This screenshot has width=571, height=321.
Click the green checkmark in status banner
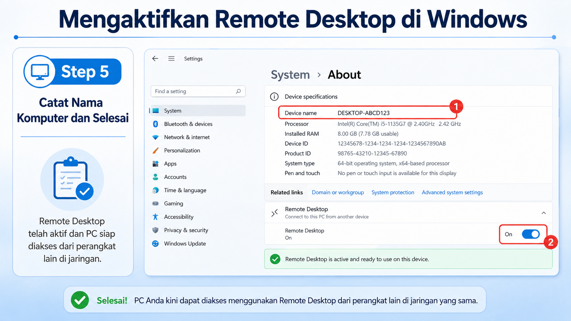pos(275,259)
